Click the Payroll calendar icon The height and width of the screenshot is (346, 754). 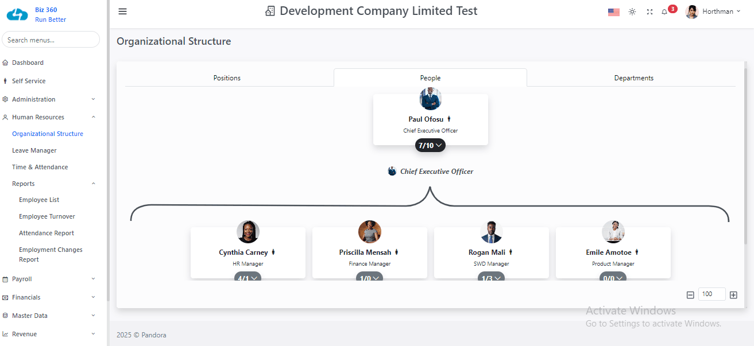(6, 279)
